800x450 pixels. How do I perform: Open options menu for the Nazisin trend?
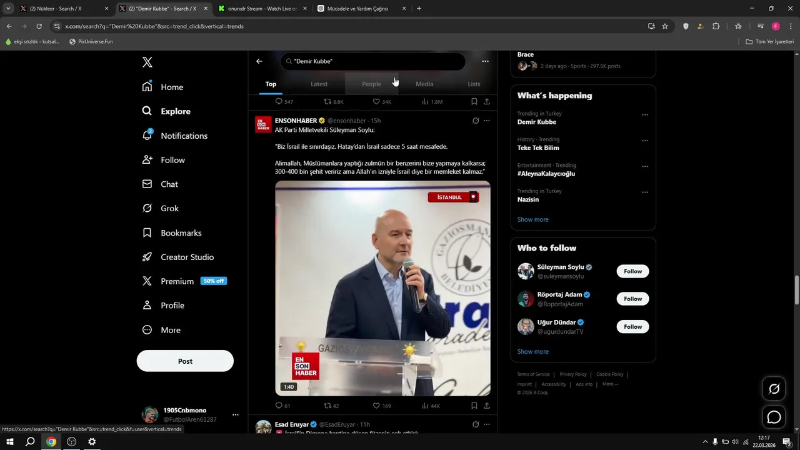pyautogui.click(x=645, y=192)
